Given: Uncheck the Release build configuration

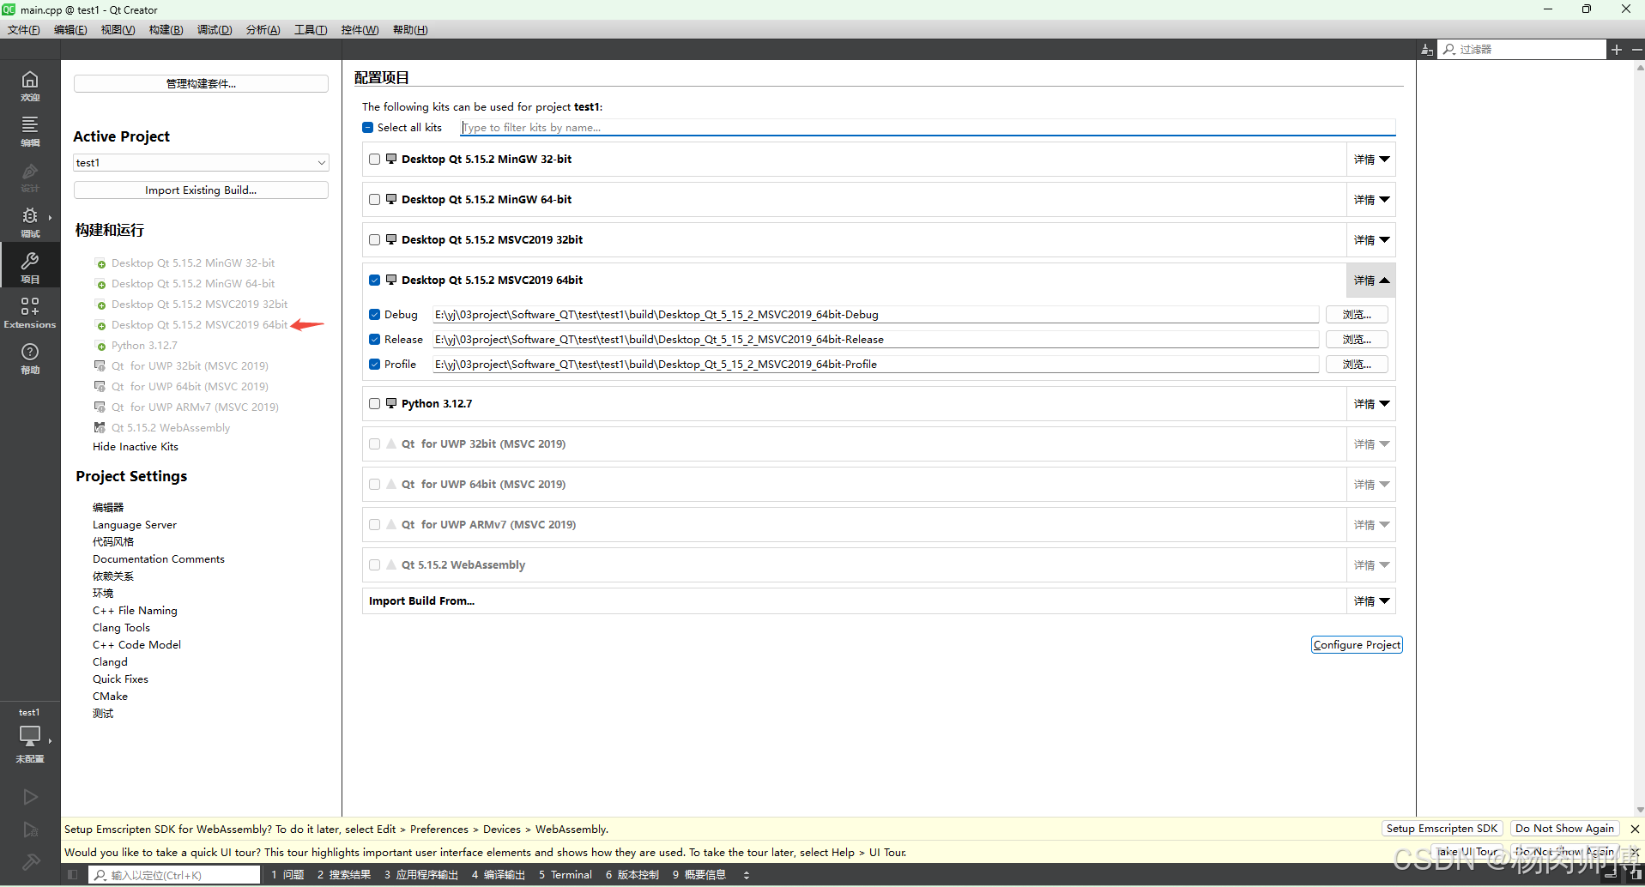Looking at the screenshot, I should point(374,339).
